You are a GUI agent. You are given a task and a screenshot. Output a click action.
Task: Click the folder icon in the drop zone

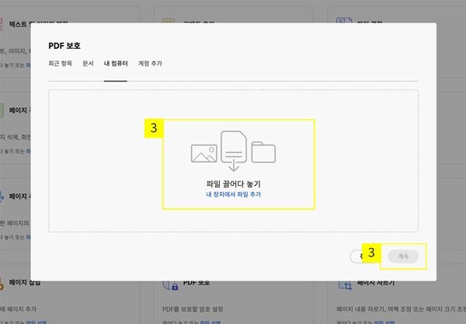point(263,153)
